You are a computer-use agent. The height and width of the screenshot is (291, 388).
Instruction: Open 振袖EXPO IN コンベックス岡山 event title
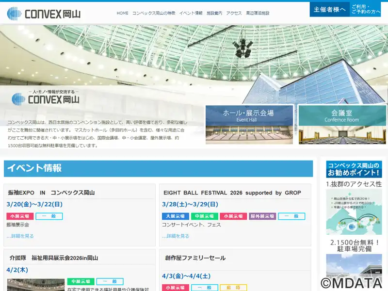[x=51, y=193]
